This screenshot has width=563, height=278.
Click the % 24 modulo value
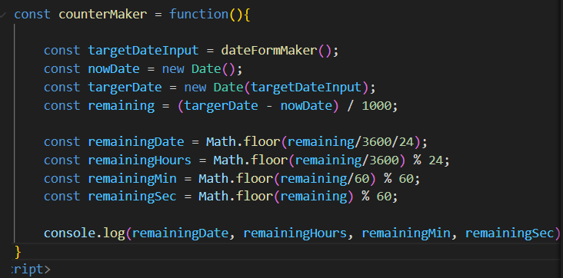coord(428,161)
